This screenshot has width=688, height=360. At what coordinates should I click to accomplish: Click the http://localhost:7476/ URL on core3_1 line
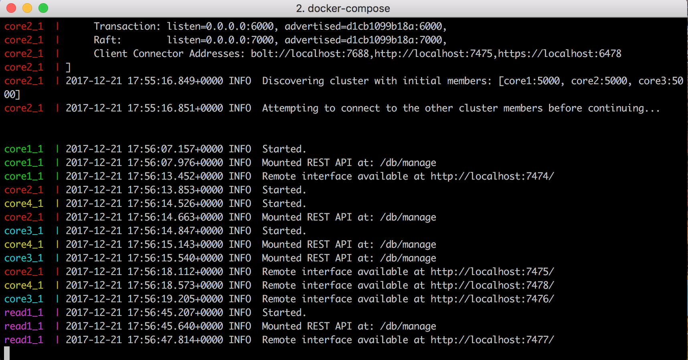click(x=492, y=299)
